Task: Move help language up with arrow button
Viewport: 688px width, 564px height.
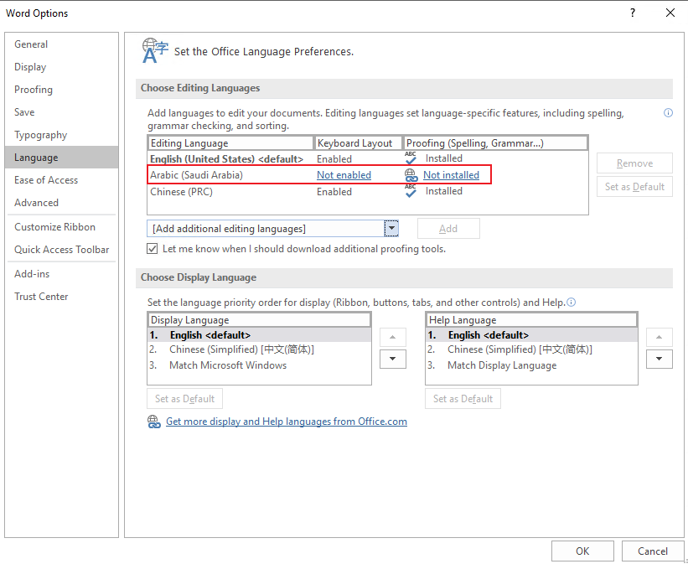Action: (659, 337)
